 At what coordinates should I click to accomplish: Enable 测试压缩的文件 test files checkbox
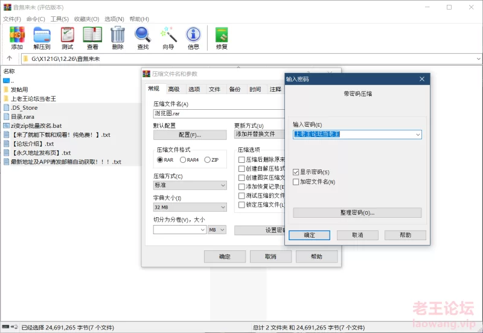click(241, 195)
